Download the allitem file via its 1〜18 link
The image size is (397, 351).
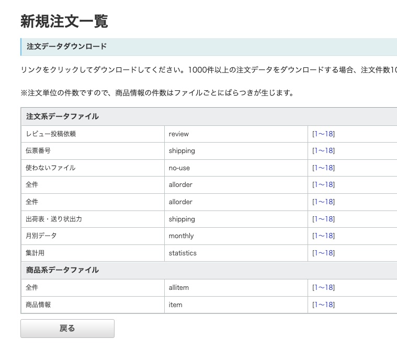323,287
